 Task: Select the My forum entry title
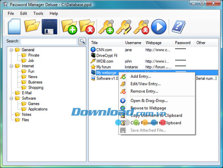(x=103, y=67)
